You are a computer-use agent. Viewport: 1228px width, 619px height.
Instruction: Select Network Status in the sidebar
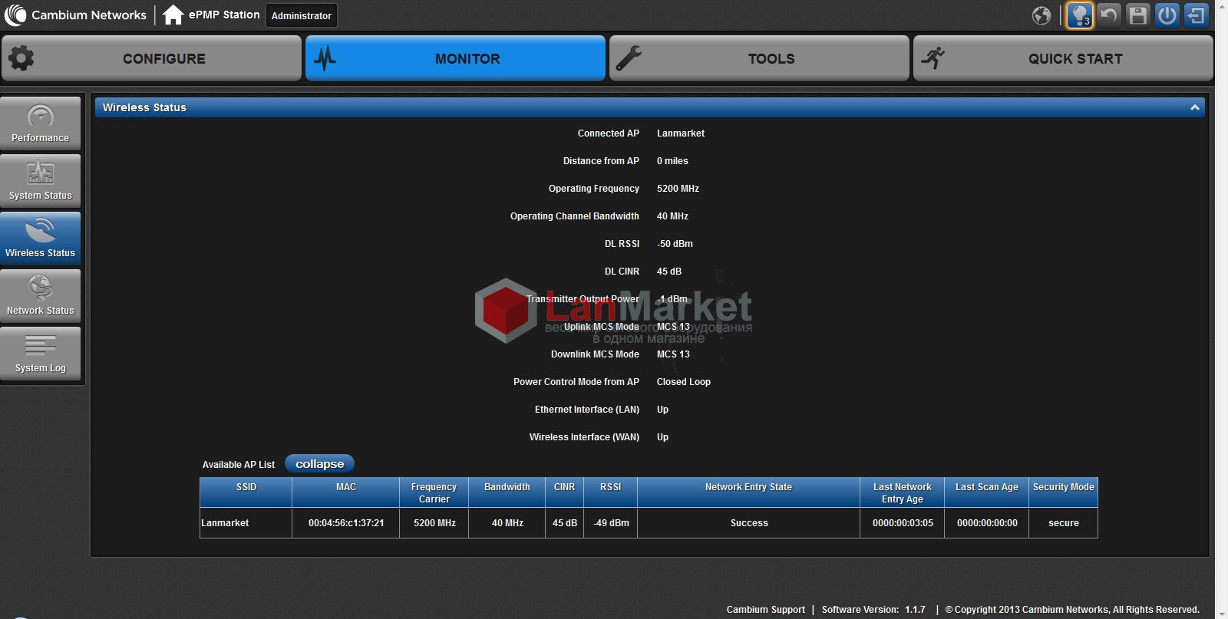click(41, 296)
